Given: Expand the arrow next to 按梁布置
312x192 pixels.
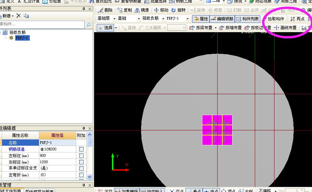Looking at the screenshot, I should point(216,28).
